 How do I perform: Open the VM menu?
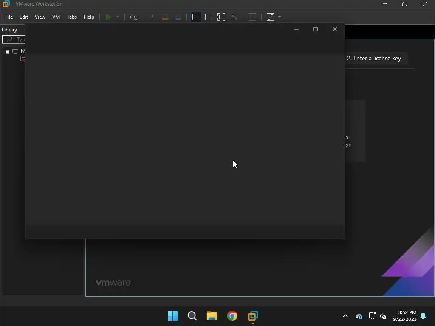coord(56,17)
